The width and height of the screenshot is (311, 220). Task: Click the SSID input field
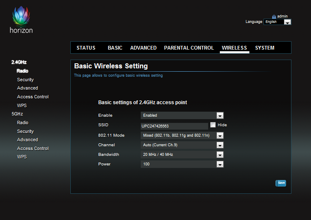click(174, 126)
